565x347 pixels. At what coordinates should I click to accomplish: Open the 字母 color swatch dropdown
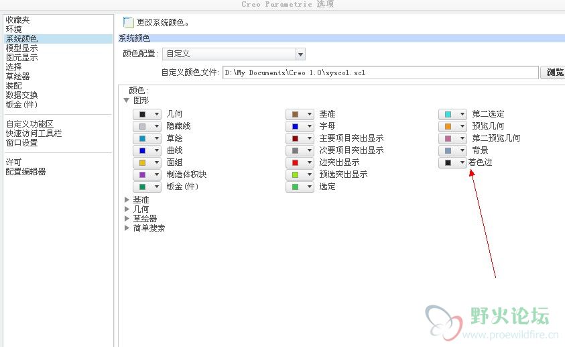(x=300, y=126)
